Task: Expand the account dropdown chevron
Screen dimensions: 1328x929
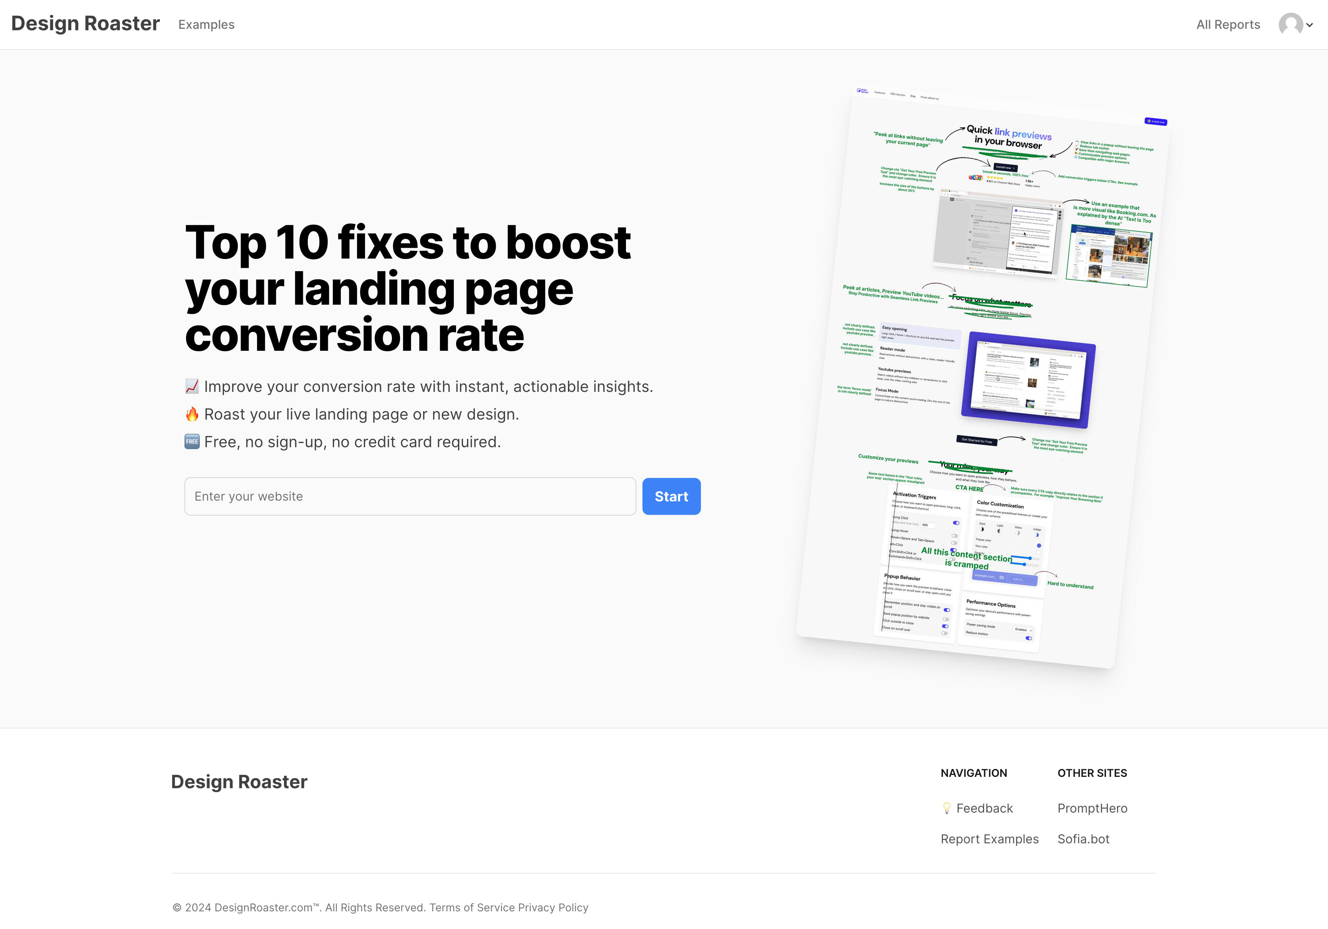Action: (1310, 25)
